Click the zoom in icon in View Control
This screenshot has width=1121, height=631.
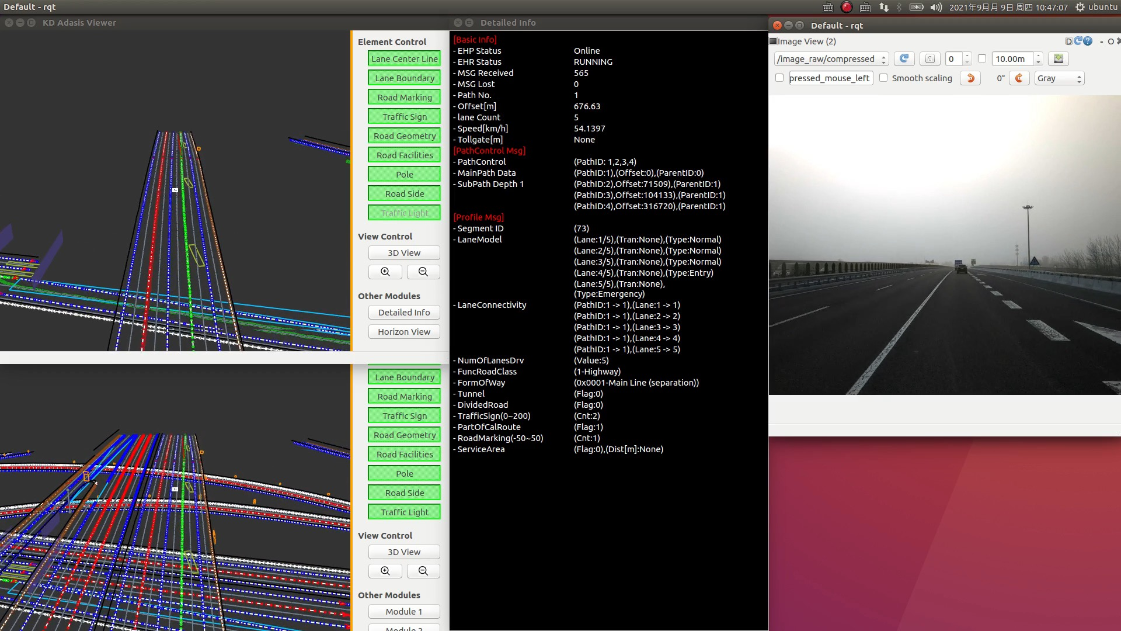coord(385,271)
